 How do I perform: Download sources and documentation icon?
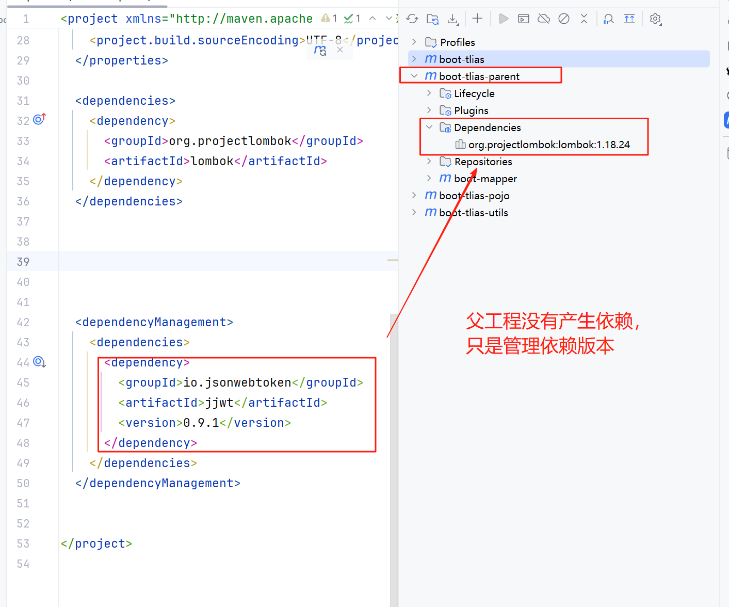[453, 19]
